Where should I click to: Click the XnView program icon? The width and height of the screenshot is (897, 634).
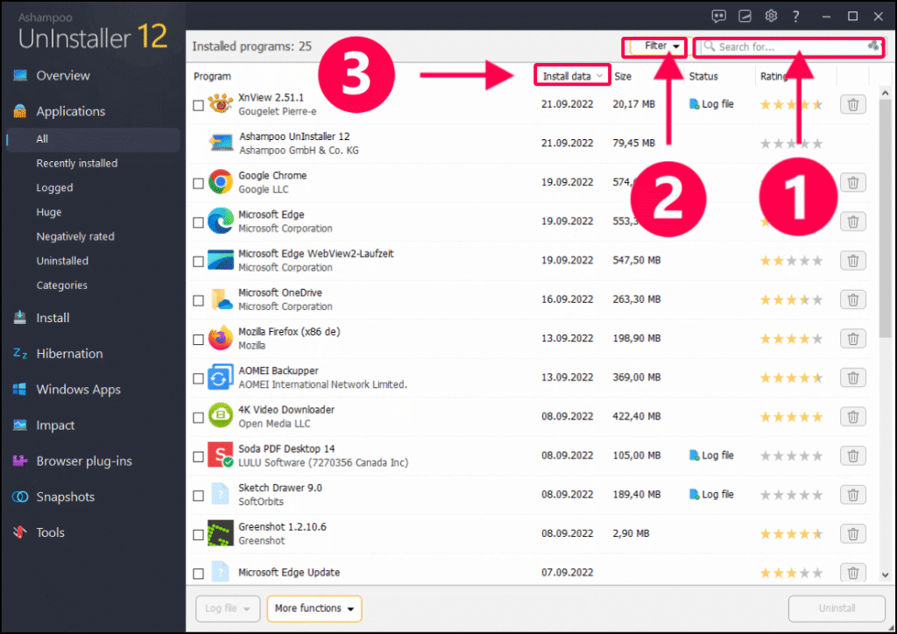tap(220, 104)
